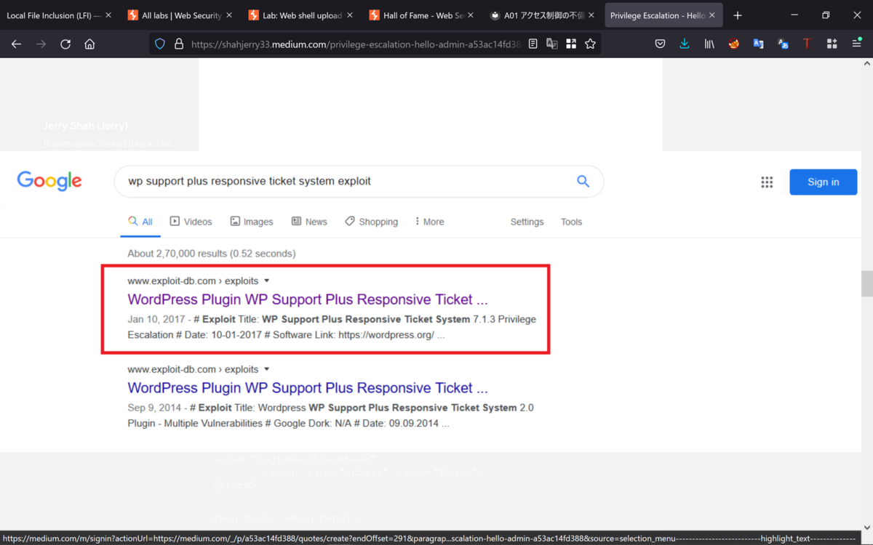Screen dimensions: 873x545
Task: Click the forward navigation arrow
Action: tap(41, 44)
